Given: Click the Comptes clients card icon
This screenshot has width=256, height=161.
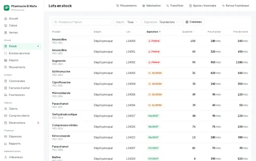Looking at the screenshot, I should (6, 115).
